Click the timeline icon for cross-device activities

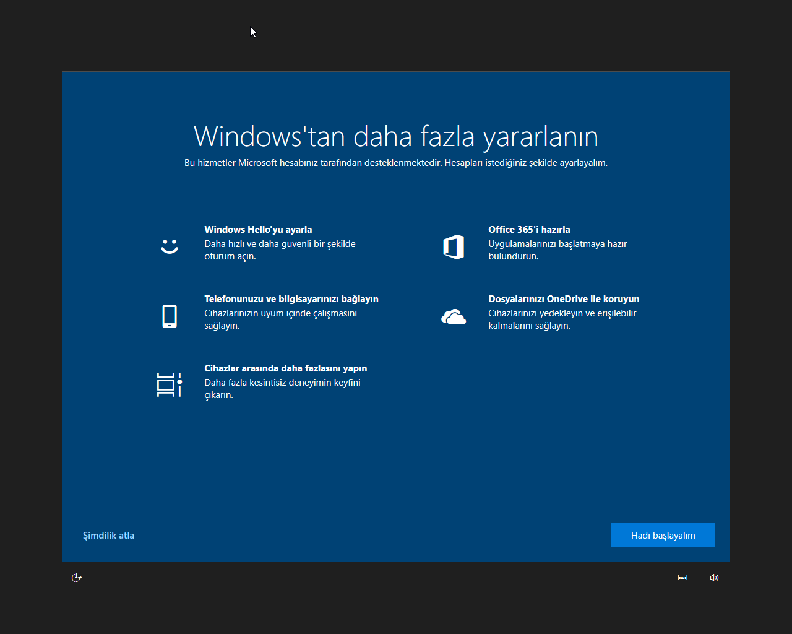click(x=170, y=385)
